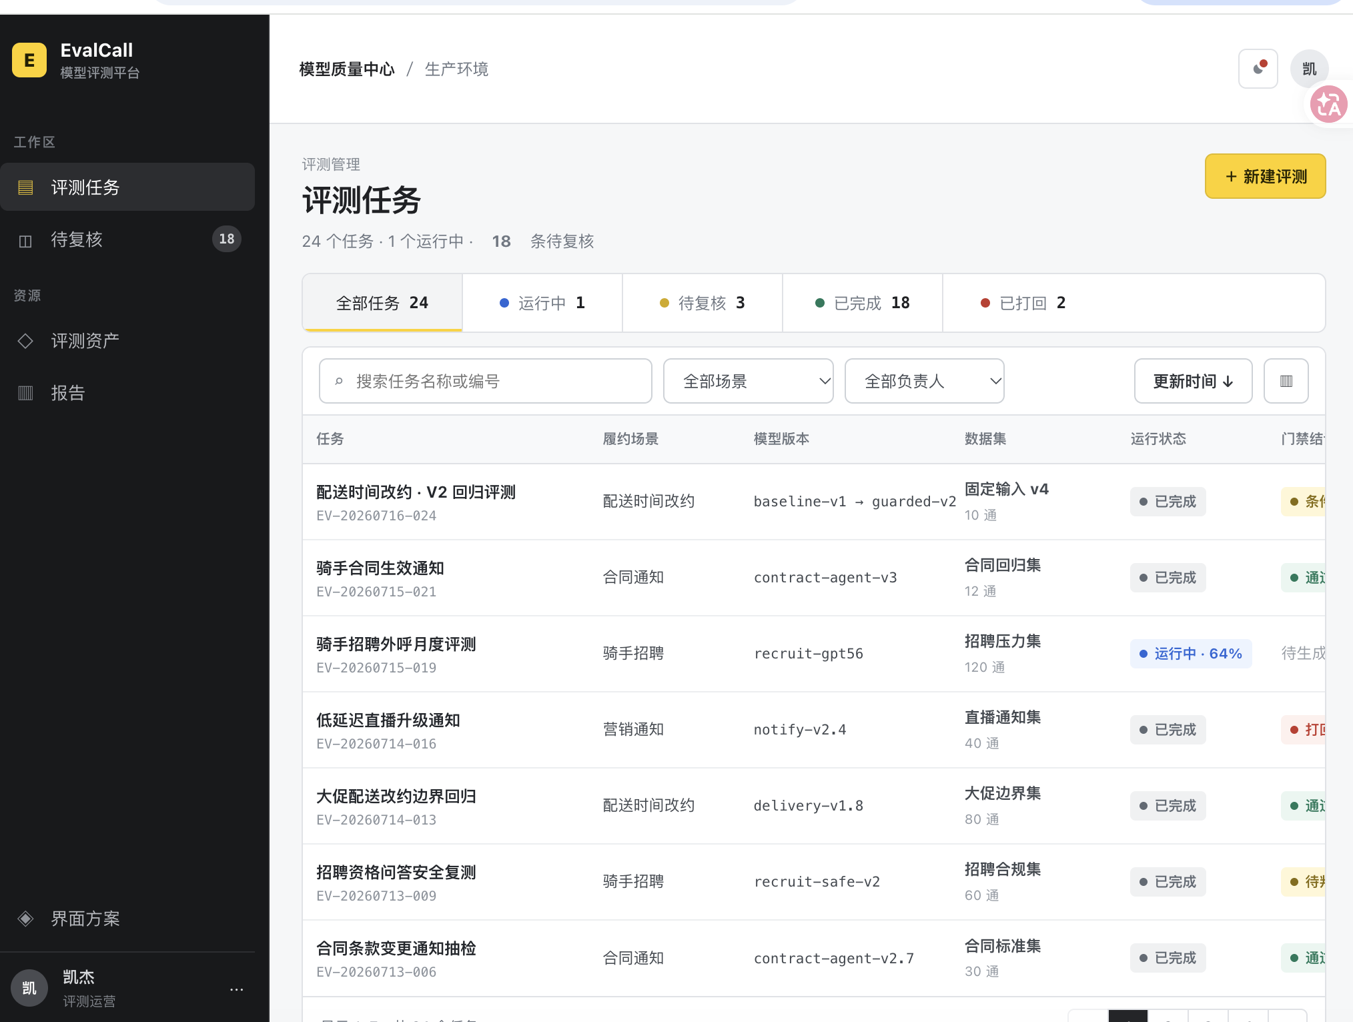The image size is (1353, 1022).
Task: Click dataset 固定输入 v4
Action: pyautogui.click(x=1007, y=490)
